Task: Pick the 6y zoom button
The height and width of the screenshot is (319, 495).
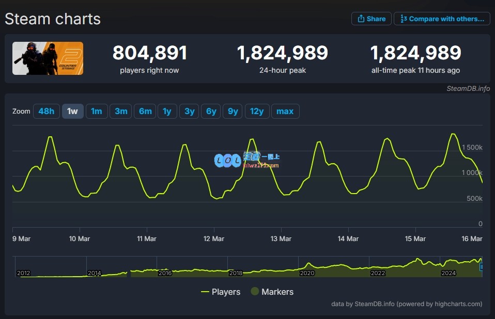Action: coord(211,111)
